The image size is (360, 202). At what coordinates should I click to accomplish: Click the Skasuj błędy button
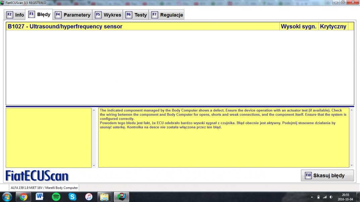click(327, 176)
